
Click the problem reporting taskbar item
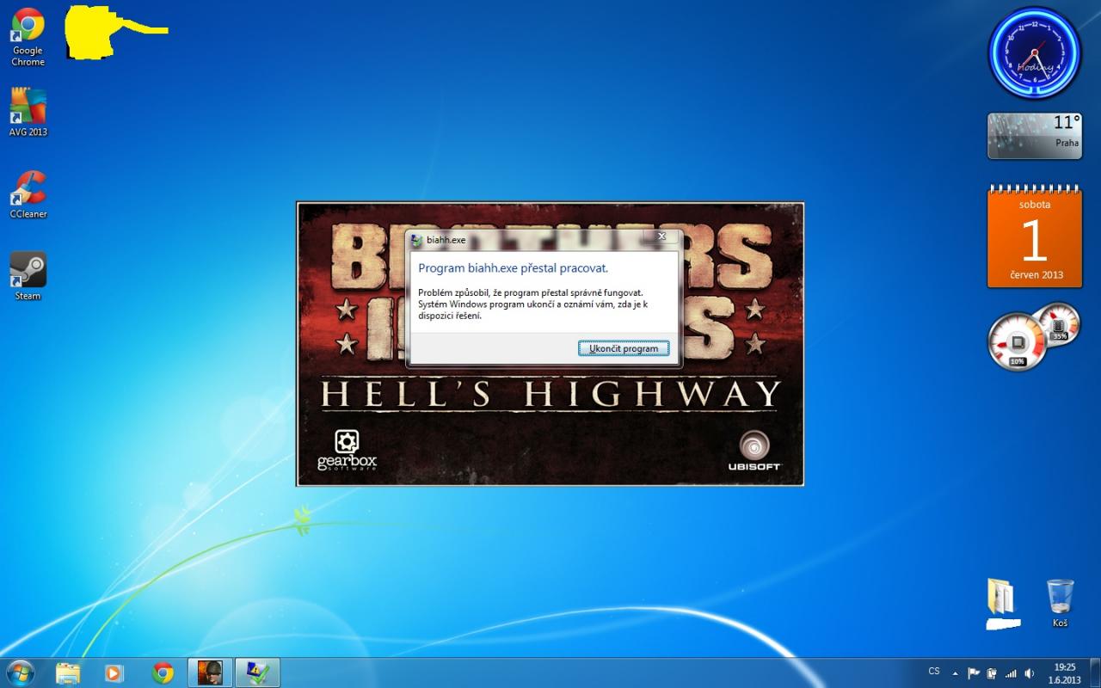click(x=257, y=673)
